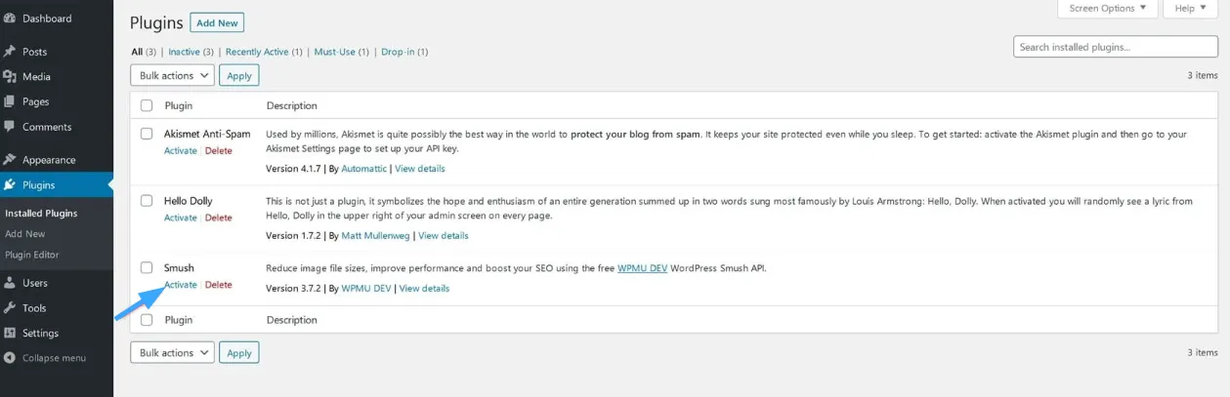Filter plugins by Inactive tab
The image size is (1230, 397).
[184, 52]
